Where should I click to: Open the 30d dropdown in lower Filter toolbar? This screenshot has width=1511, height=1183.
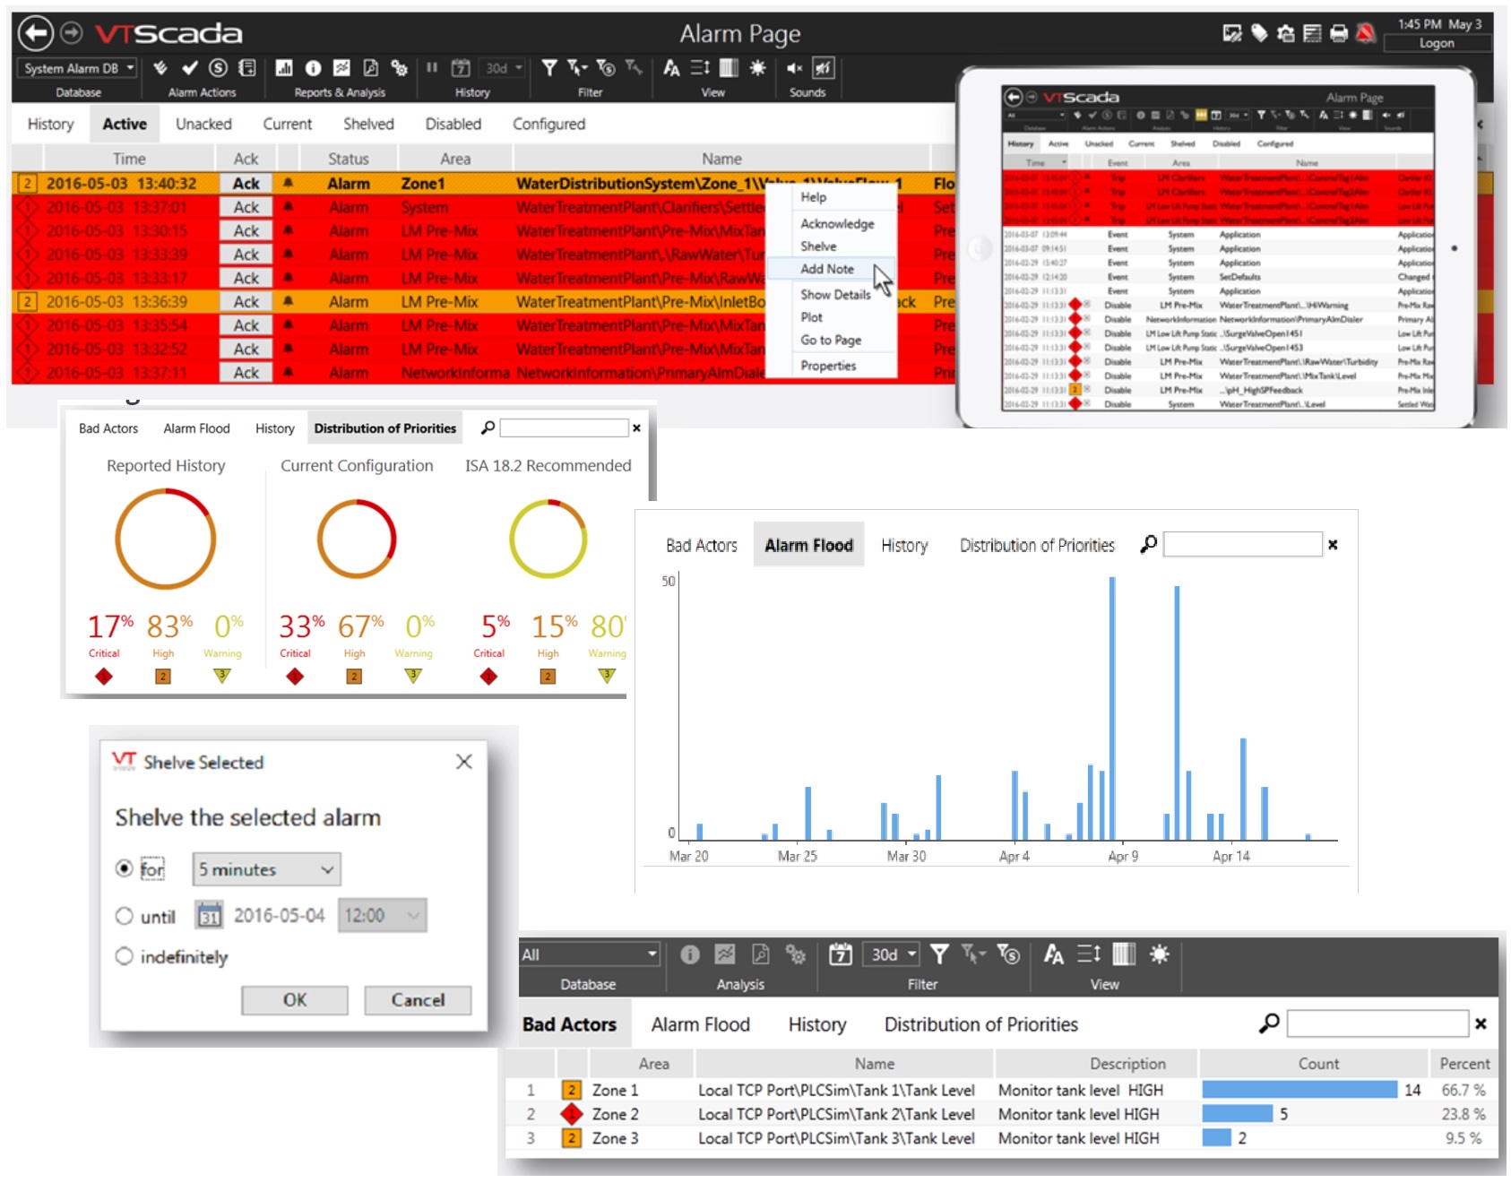(892, 954)
